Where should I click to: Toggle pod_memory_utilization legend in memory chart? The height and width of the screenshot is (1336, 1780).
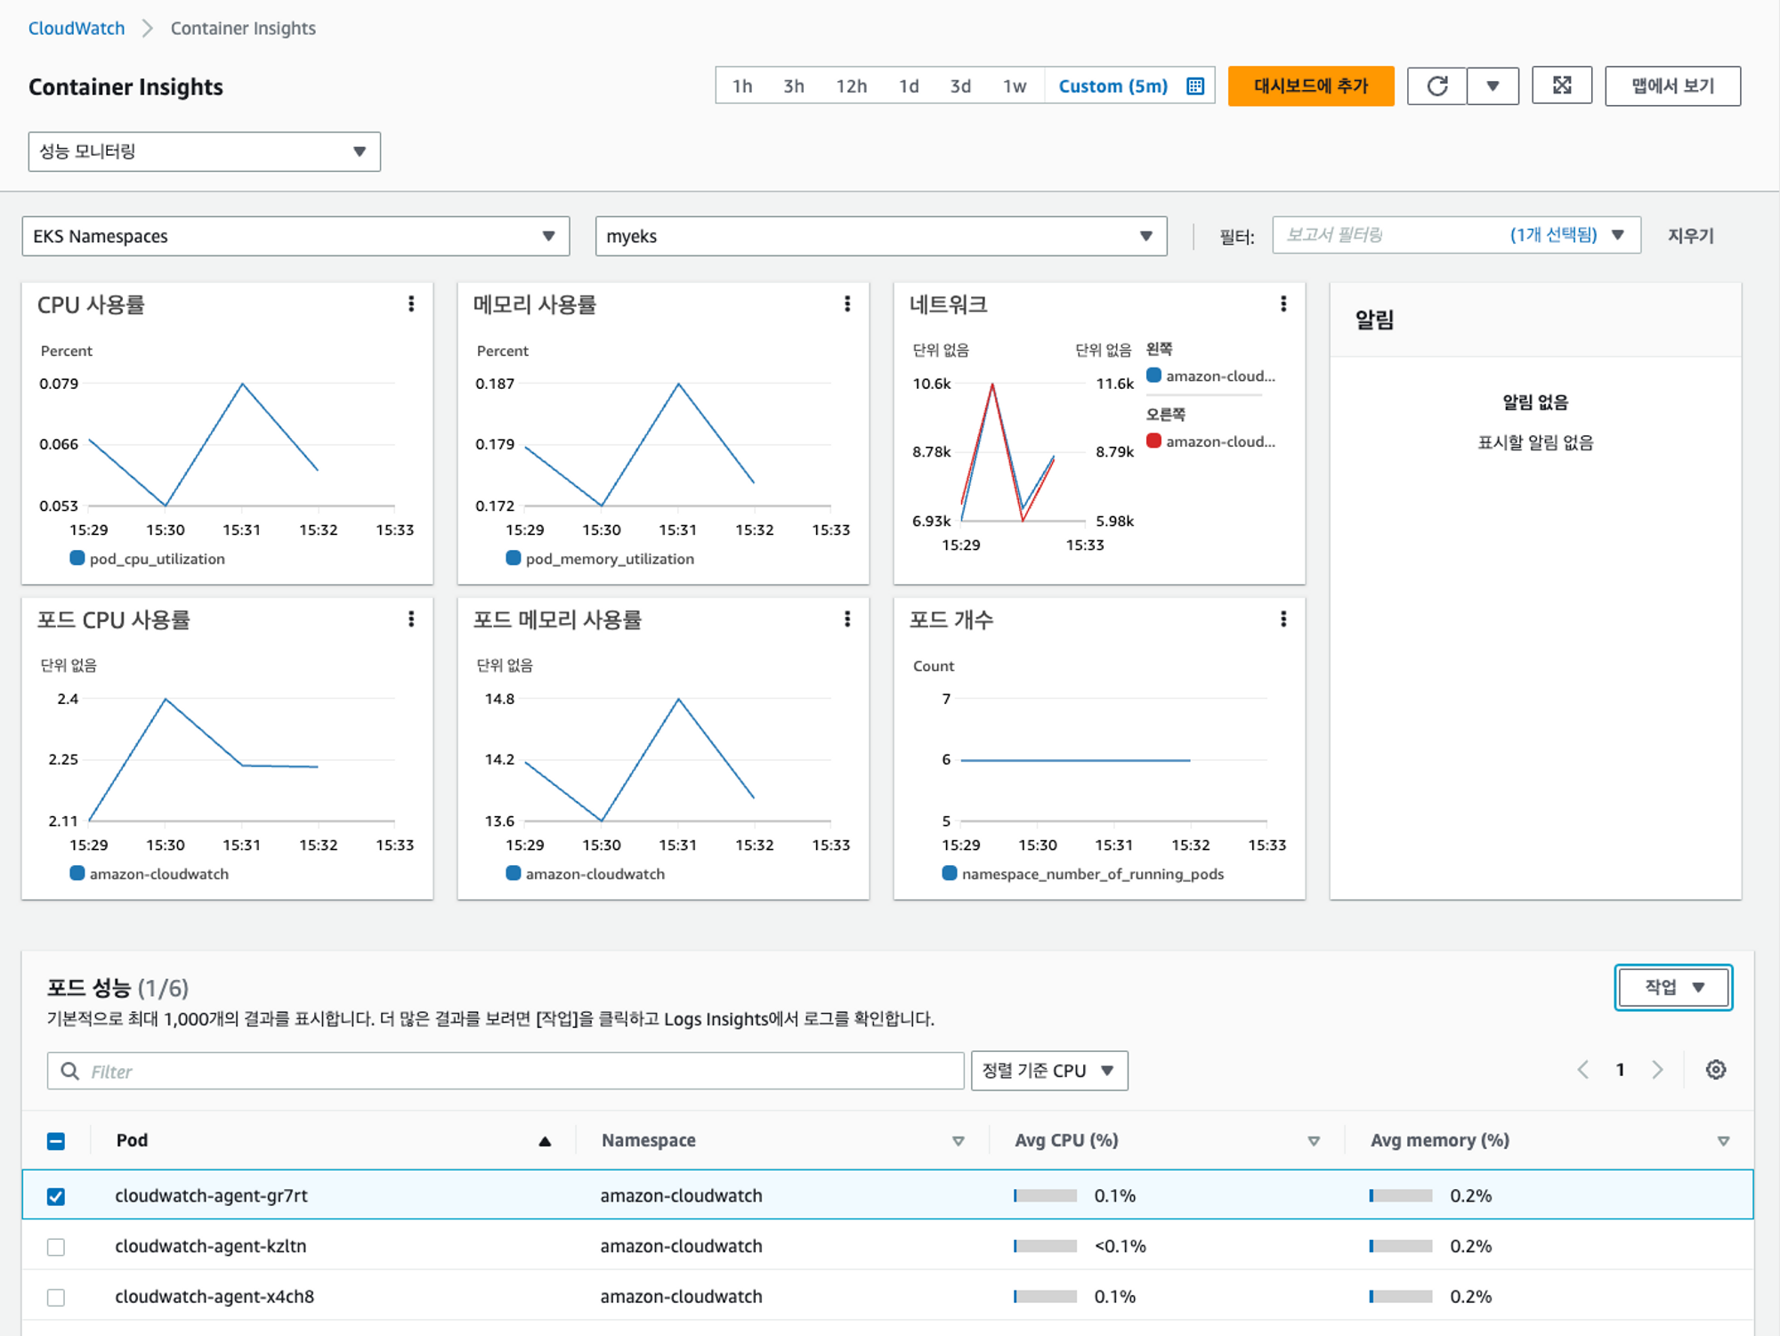tap(600, 559)
